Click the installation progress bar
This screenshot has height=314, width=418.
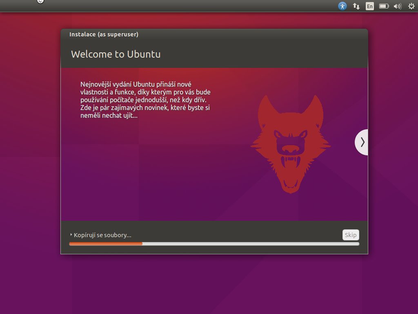214,244
